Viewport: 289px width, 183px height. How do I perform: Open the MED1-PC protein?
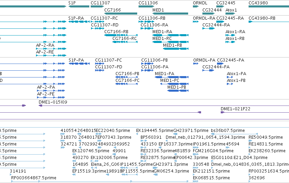pyautogui.click(x=174, y=84)
